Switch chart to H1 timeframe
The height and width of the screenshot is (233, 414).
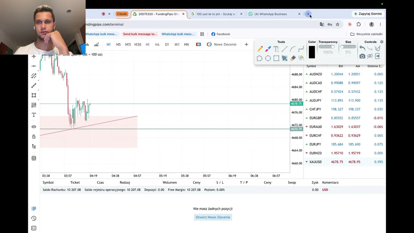[x=147, y=44]
